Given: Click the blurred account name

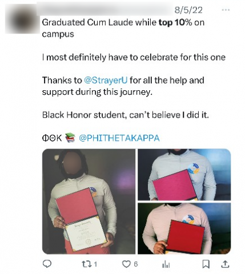Looking at the screenshot, I should click(x=106, y=9).
